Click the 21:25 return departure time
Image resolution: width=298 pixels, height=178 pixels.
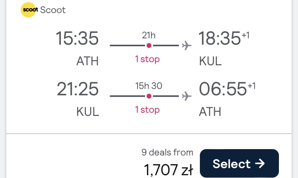pos(77,89)
